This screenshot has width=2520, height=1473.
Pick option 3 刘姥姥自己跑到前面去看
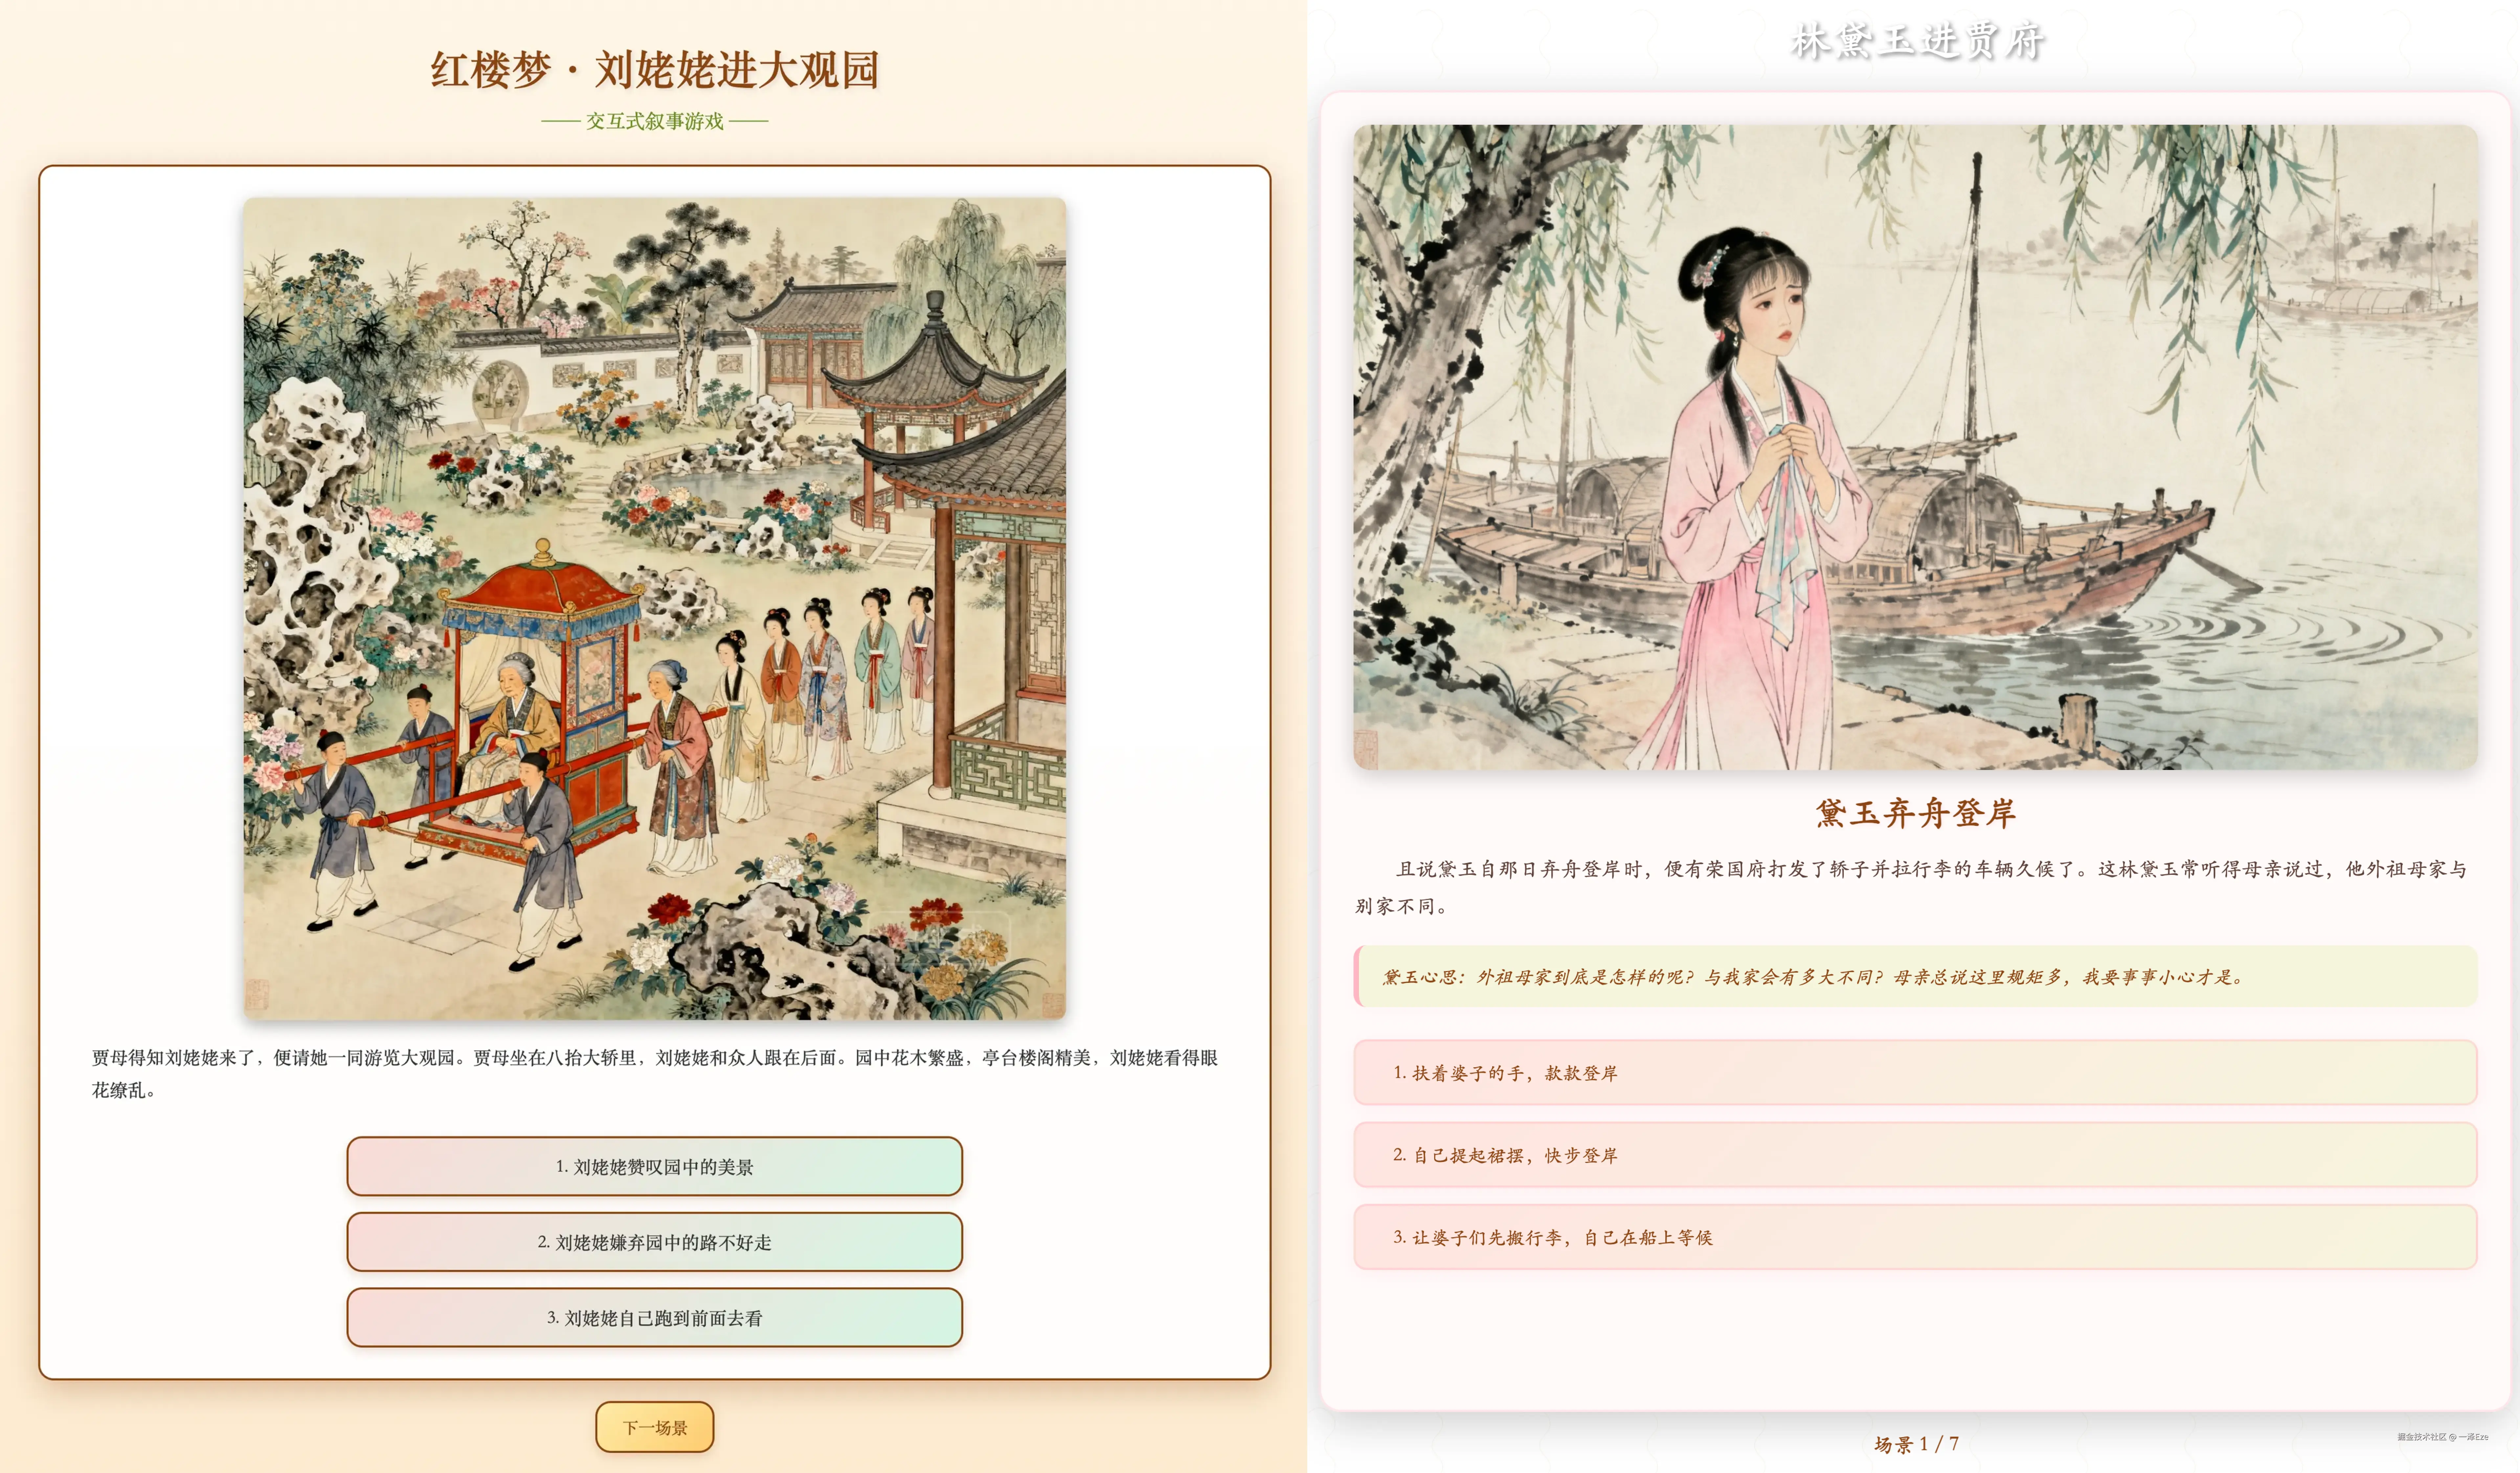pyautogui.click(x=654, y=1318)
